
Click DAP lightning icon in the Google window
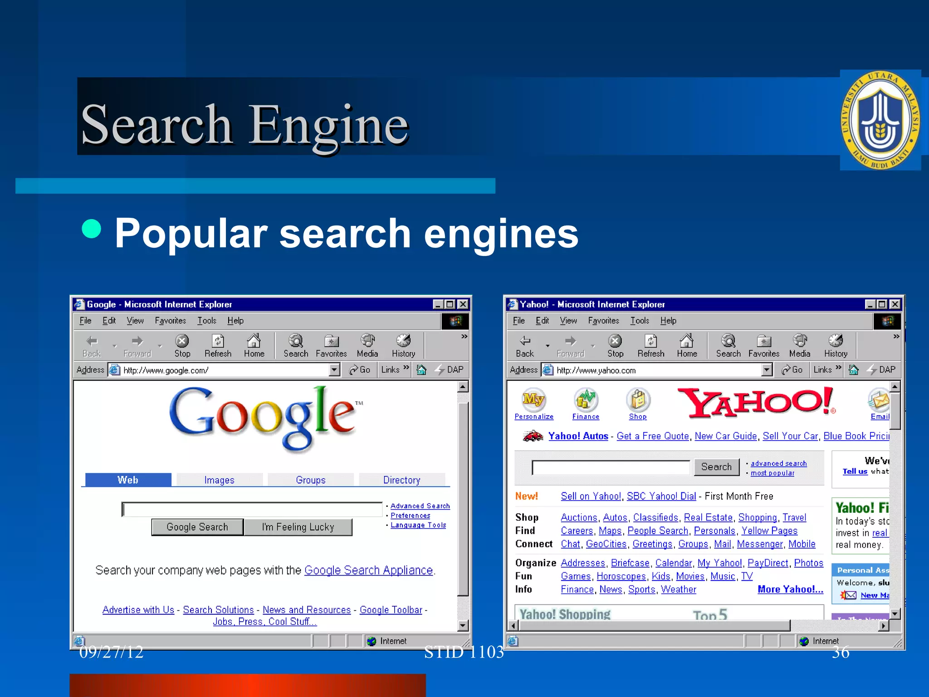440,370
